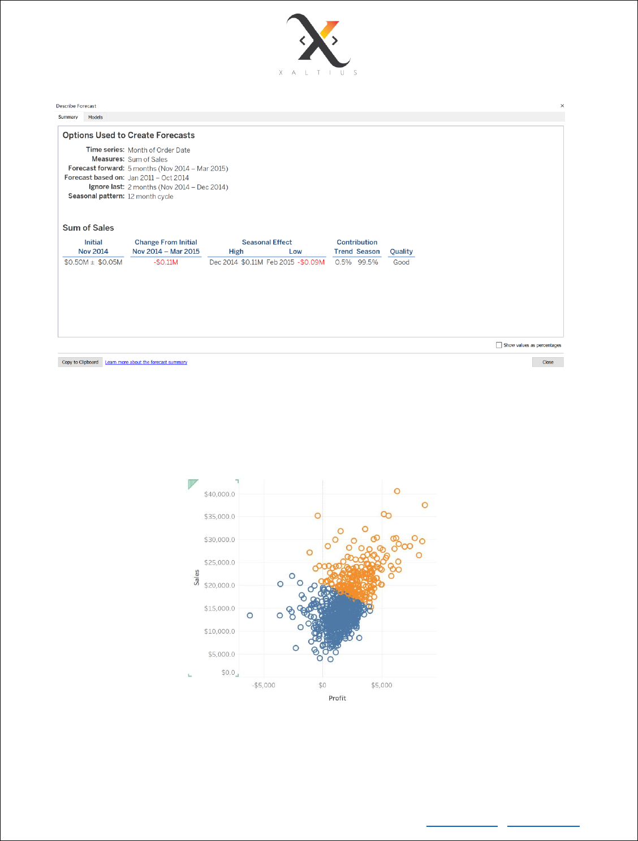Click the Close button in forecast dialog
The image size is (638, 841).
(x=548, y=362)
